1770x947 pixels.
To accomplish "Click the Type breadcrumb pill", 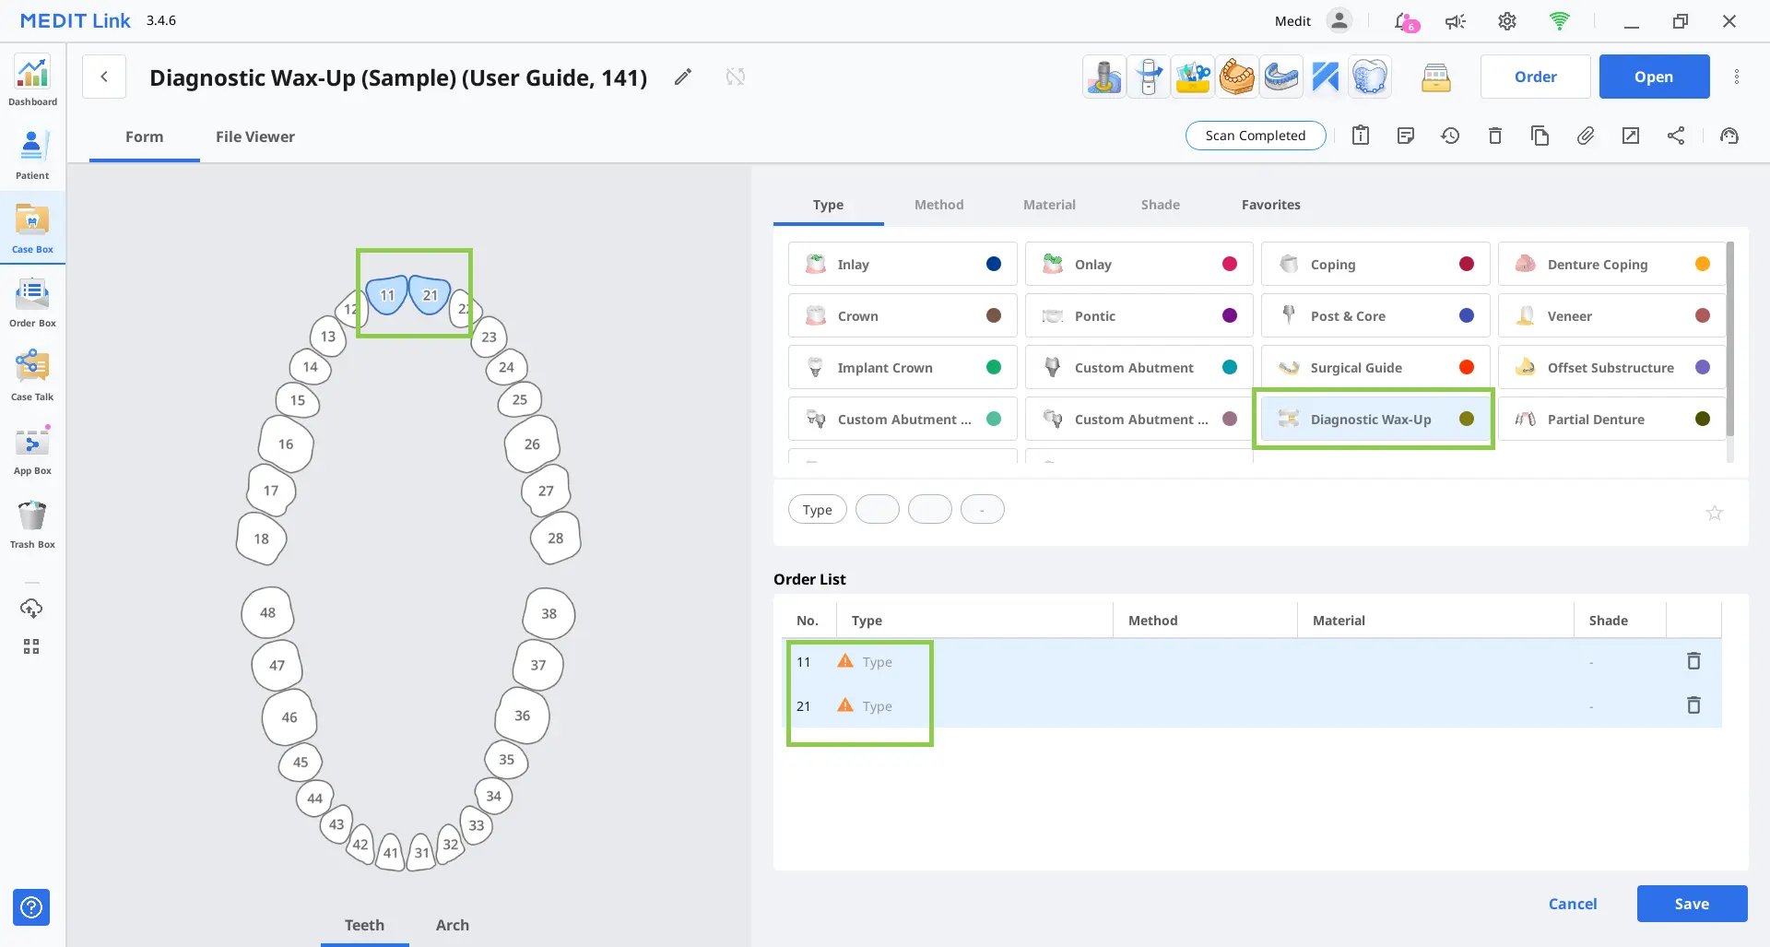I will pos(817,509).
